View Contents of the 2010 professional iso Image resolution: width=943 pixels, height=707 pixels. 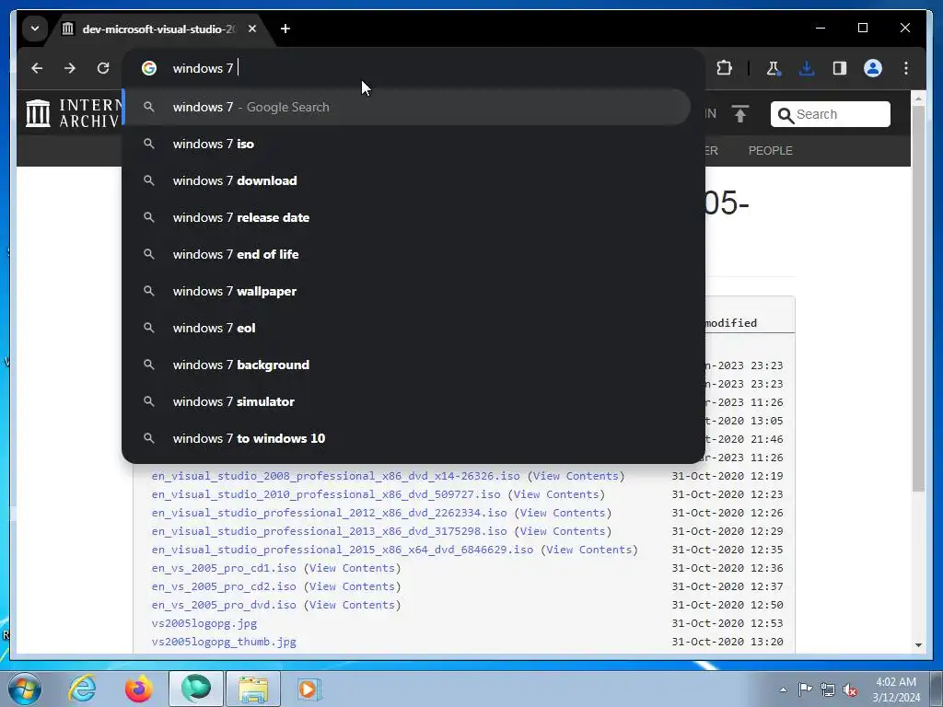pyautogui.click(x=555, y=494)
